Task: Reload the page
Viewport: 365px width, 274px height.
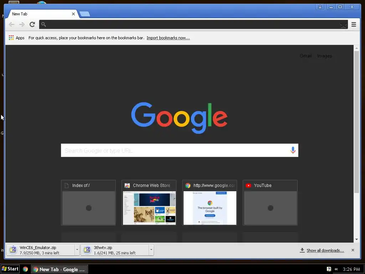Action: pyautogui.click(x=32, y=24)
